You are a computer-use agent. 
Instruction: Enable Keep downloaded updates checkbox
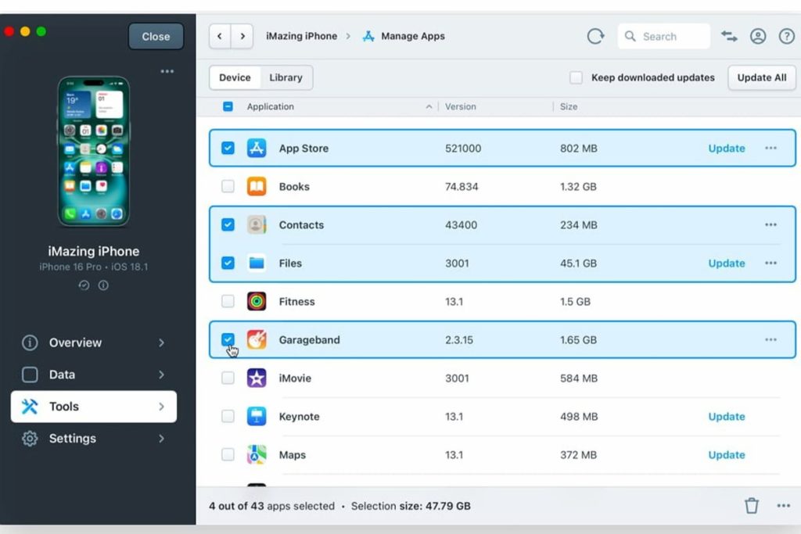click(576, 77)
